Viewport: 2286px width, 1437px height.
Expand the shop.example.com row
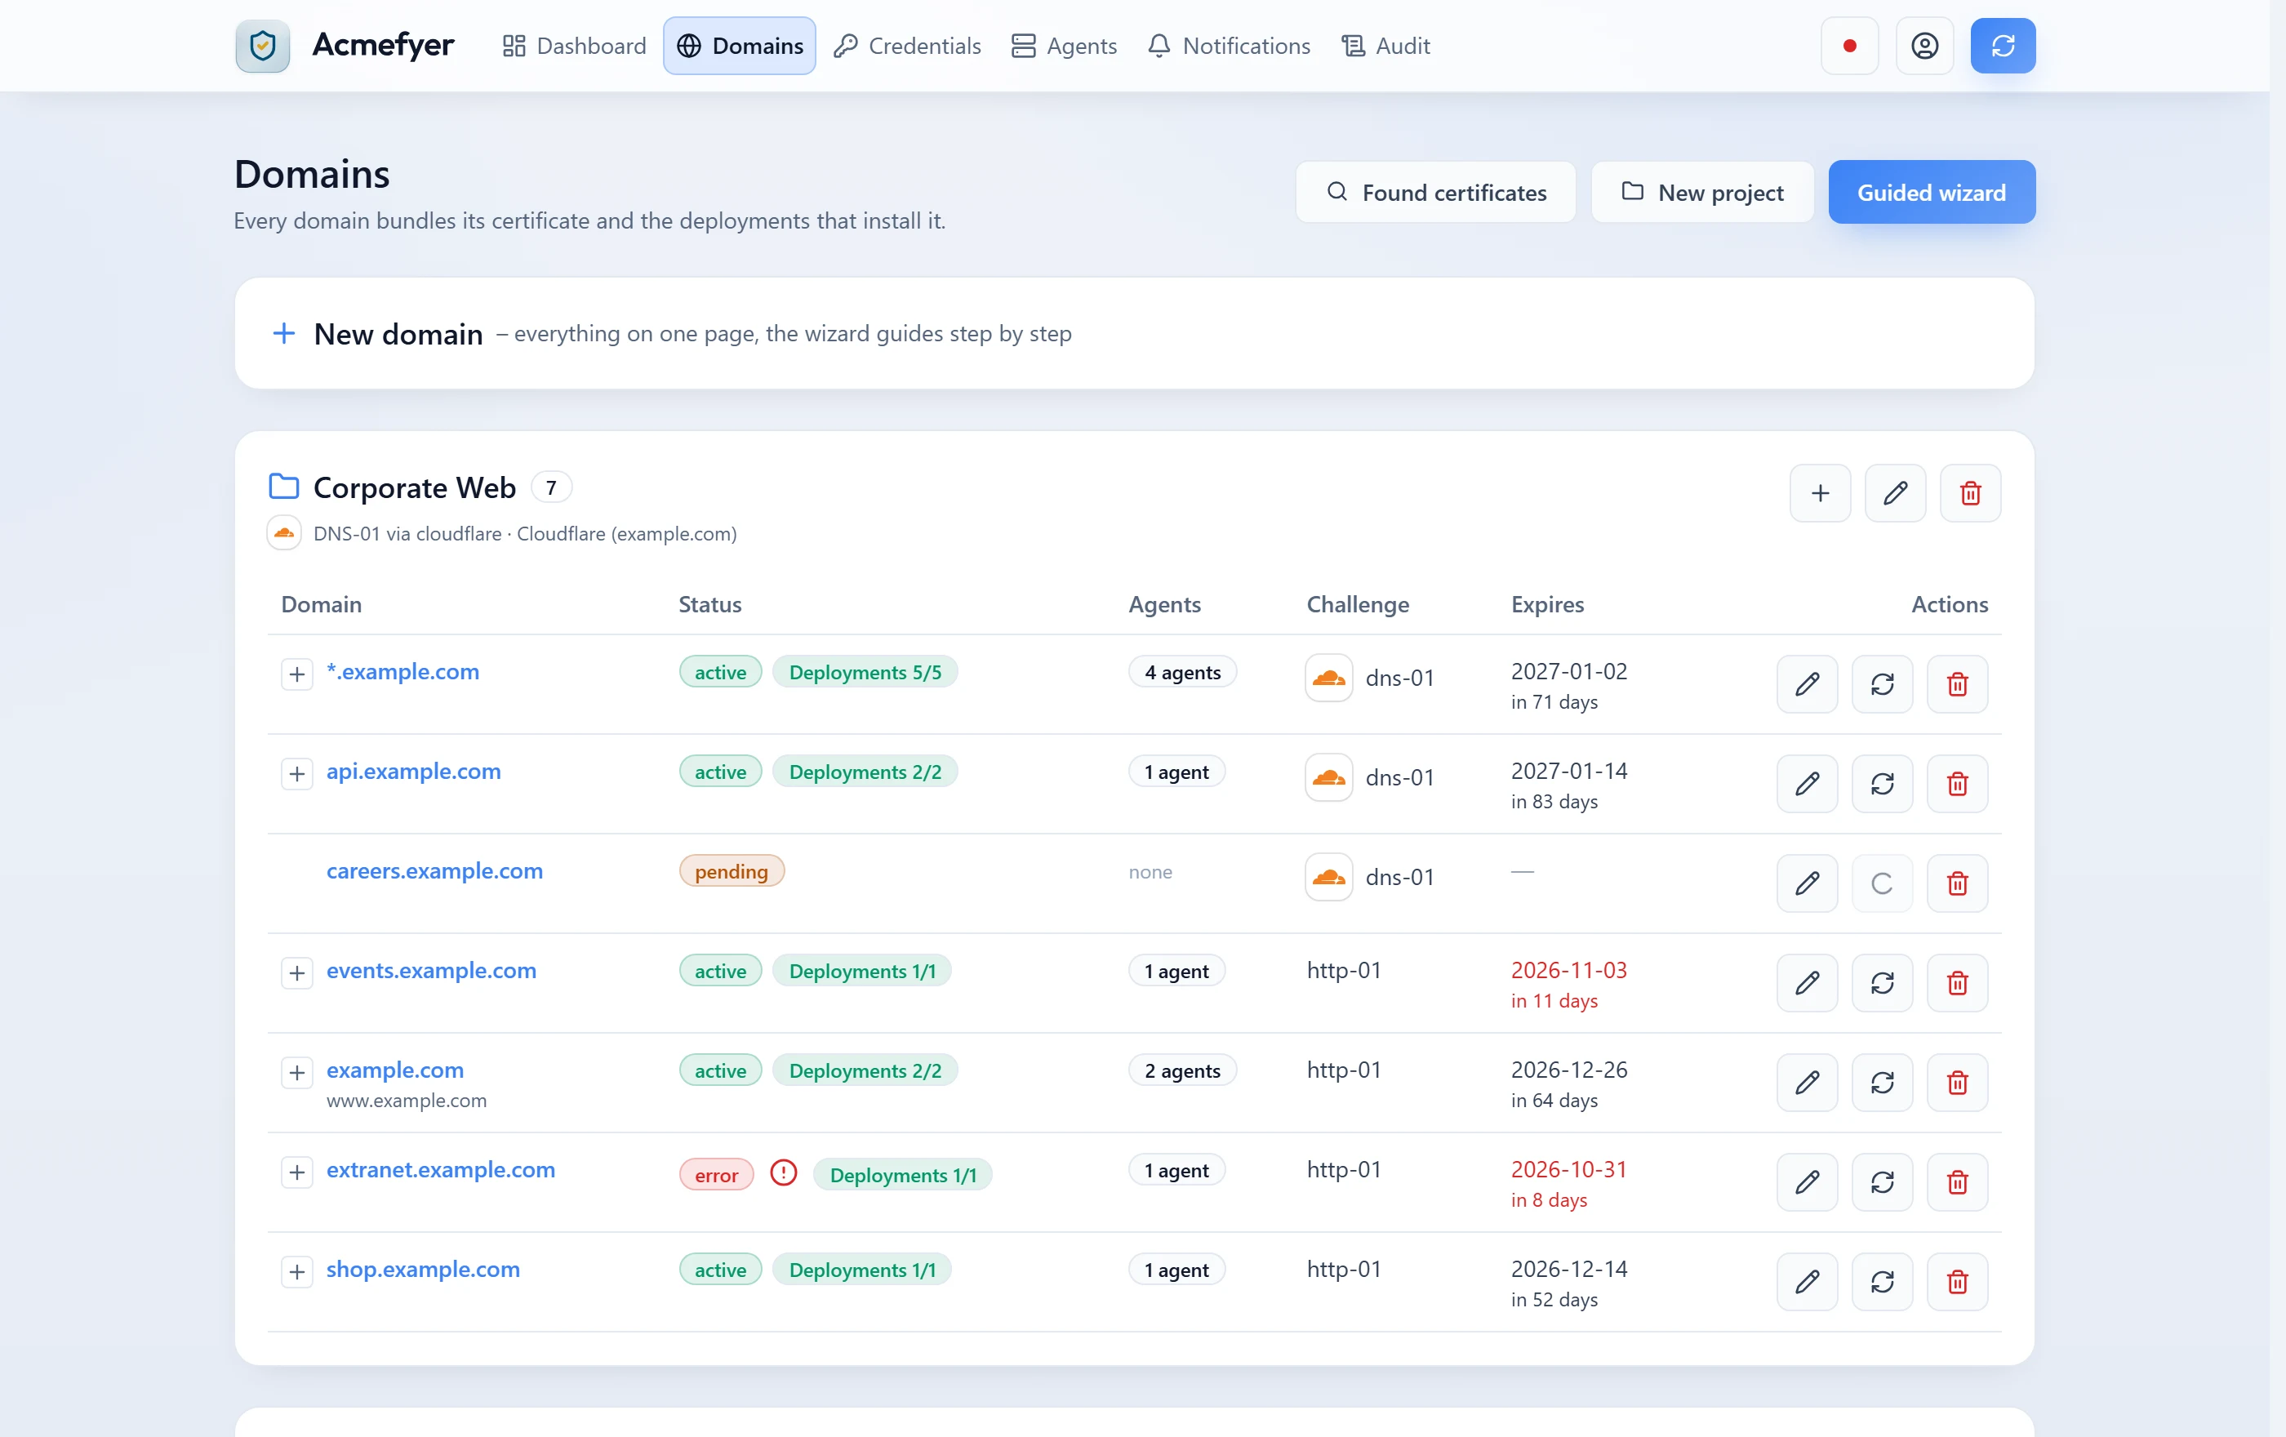[297, 1272]
